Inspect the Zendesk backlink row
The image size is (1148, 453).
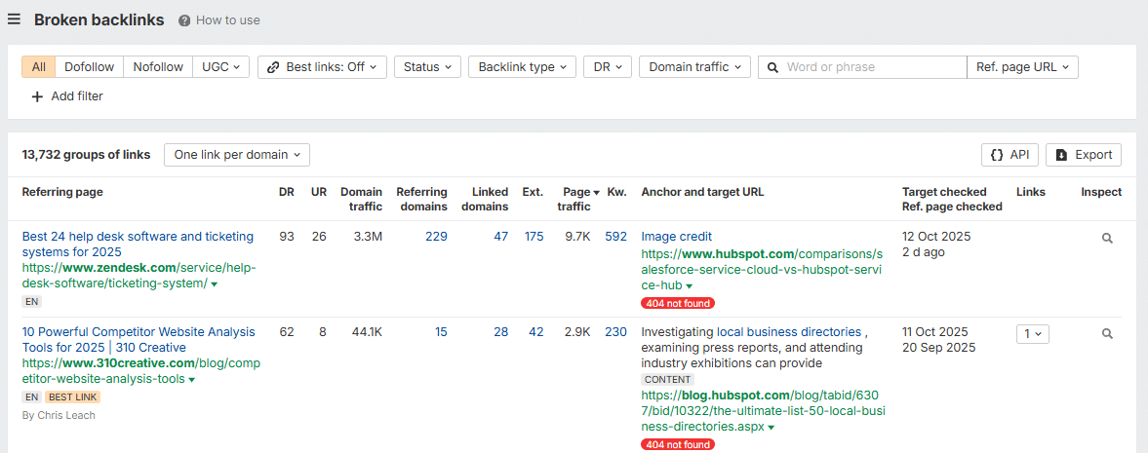pos(1107,238)
